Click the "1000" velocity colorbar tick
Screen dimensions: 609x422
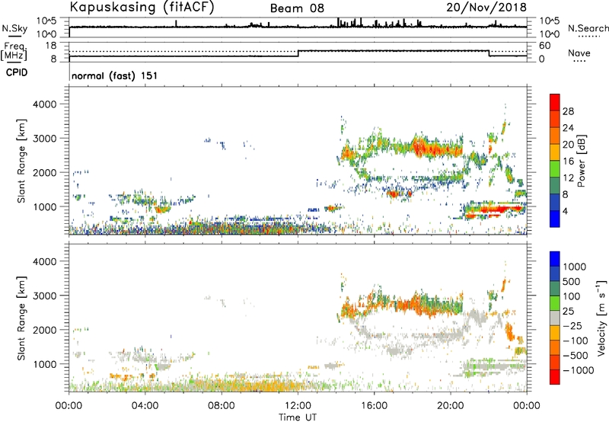[575, 267]
